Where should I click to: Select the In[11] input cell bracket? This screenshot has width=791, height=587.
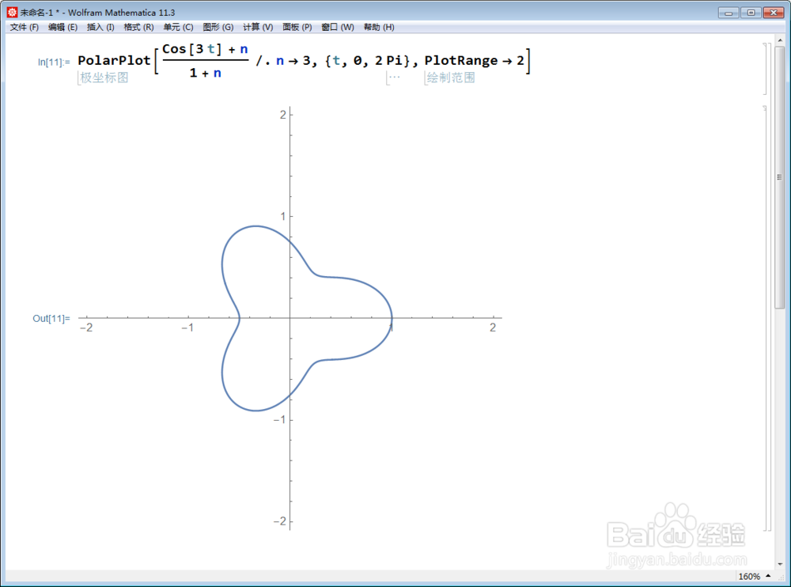point(765,69)
